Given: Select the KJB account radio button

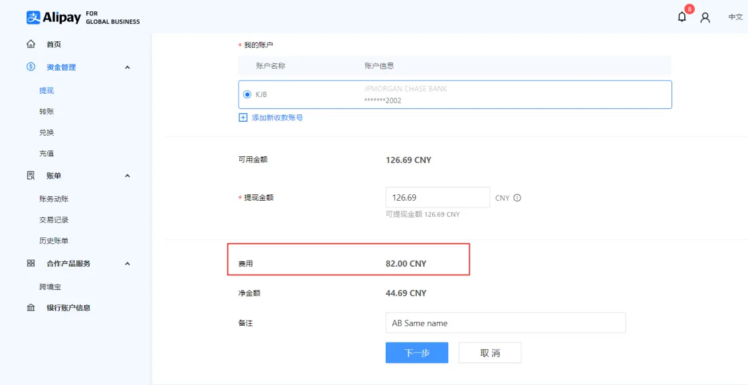Looking at the screenshot, I should click(247, 94).
